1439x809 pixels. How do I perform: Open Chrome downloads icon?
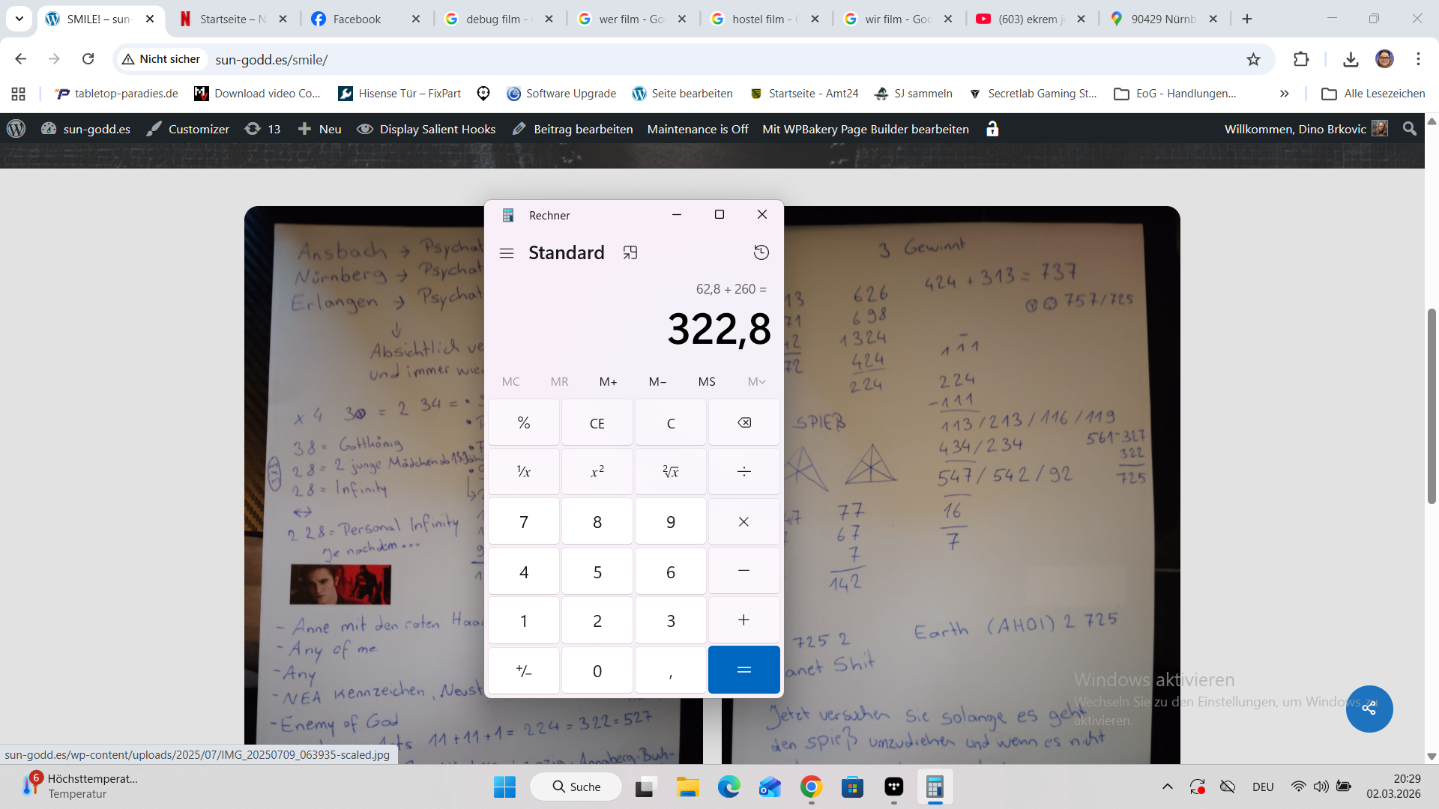1351,59
